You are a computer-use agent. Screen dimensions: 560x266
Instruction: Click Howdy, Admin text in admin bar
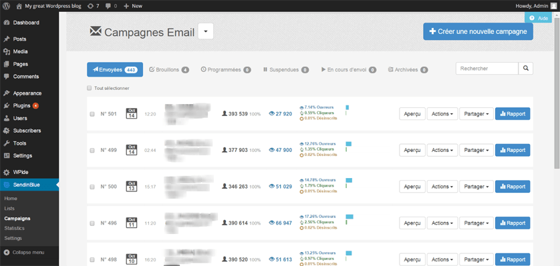531,6
